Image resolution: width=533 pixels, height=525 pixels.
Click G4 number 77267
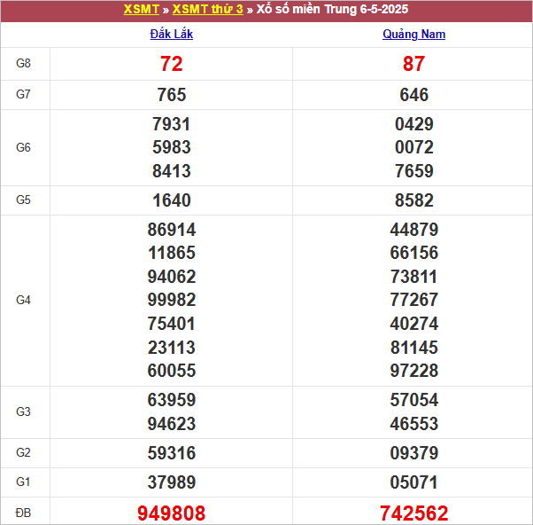click(x=413, y=300)
